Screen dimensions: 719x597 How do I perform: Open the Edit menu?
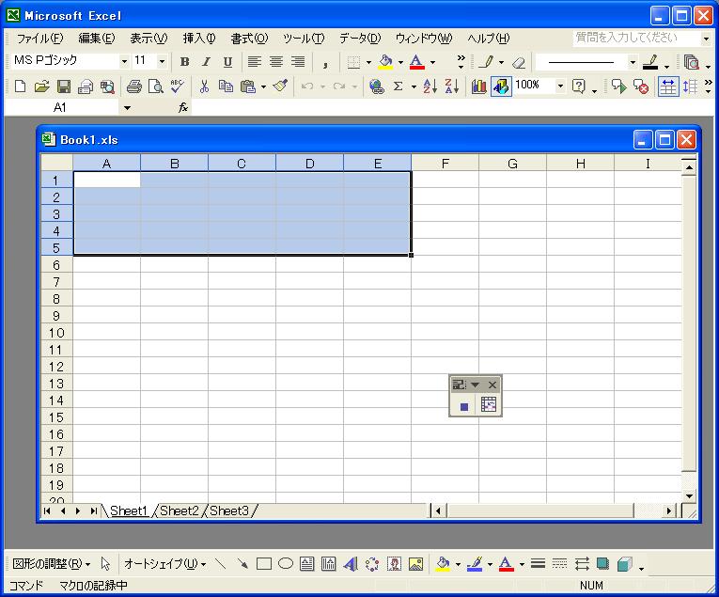click(x=96, y=39)
